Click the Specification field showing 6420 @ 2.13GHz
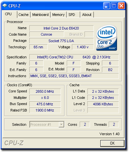The height and width of the screenshot is (154, 129). click(74, 57)
